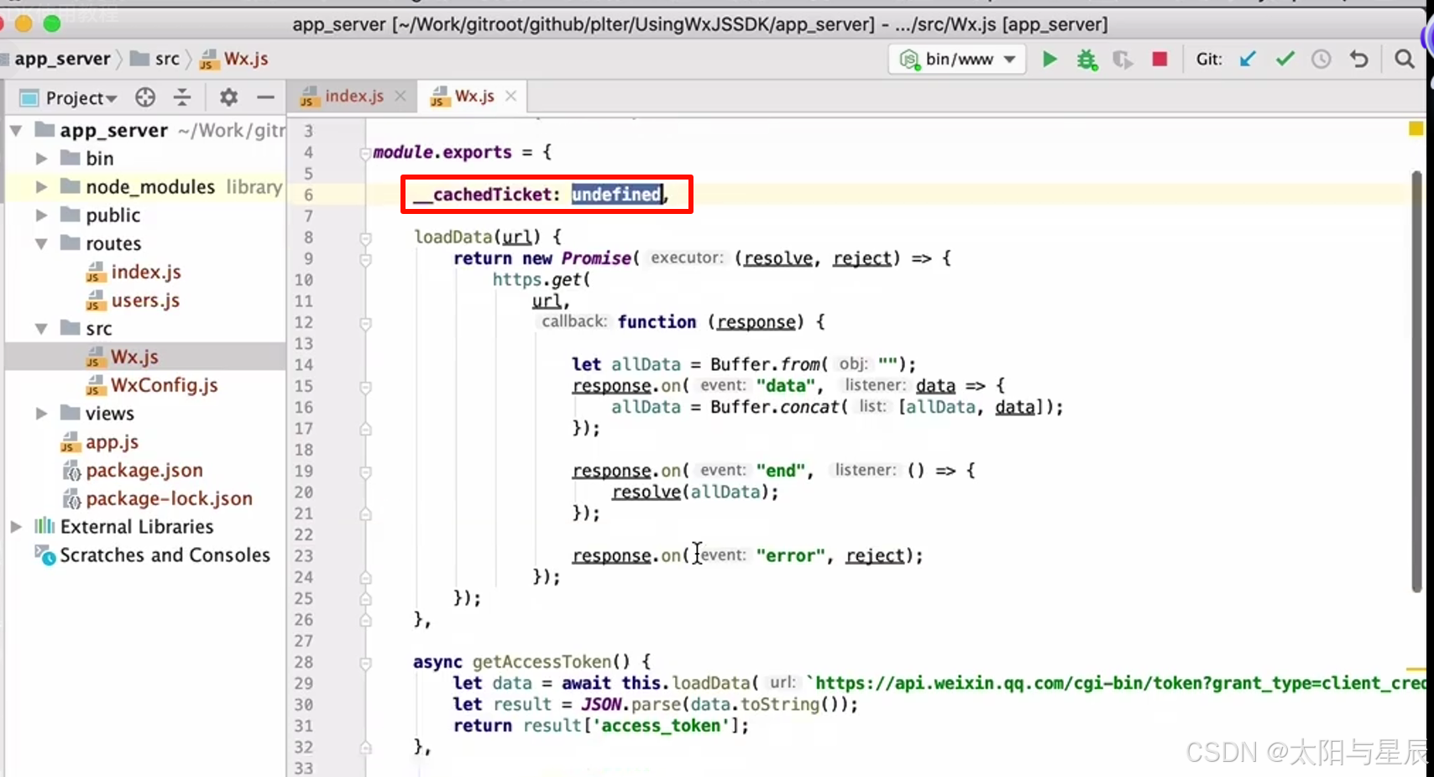Run the bin/www configuration
The height and width of the screenshot is (777, 1434).
click(x=1049, y=59)
